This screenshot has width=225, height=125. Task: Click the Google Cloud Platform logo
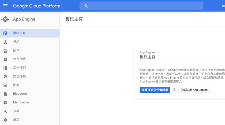pyautogui.click(x=37, y=6)
